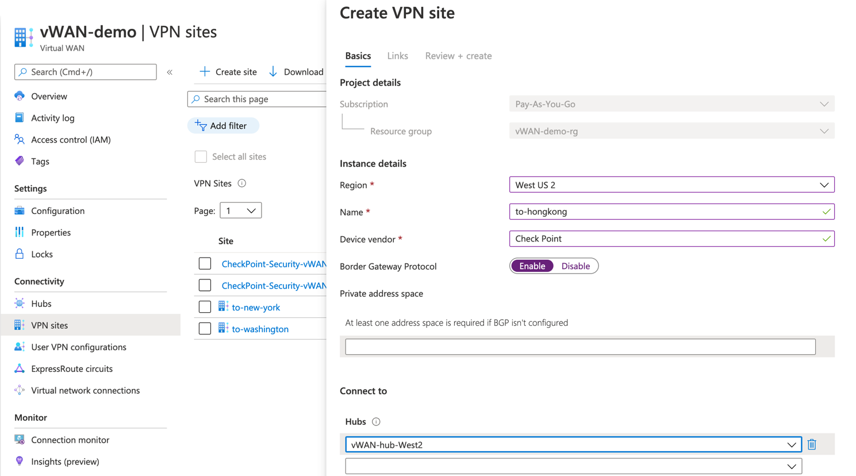Click the plus icon for Create site
Screen dimensions: 856x476
coord(205,71)
